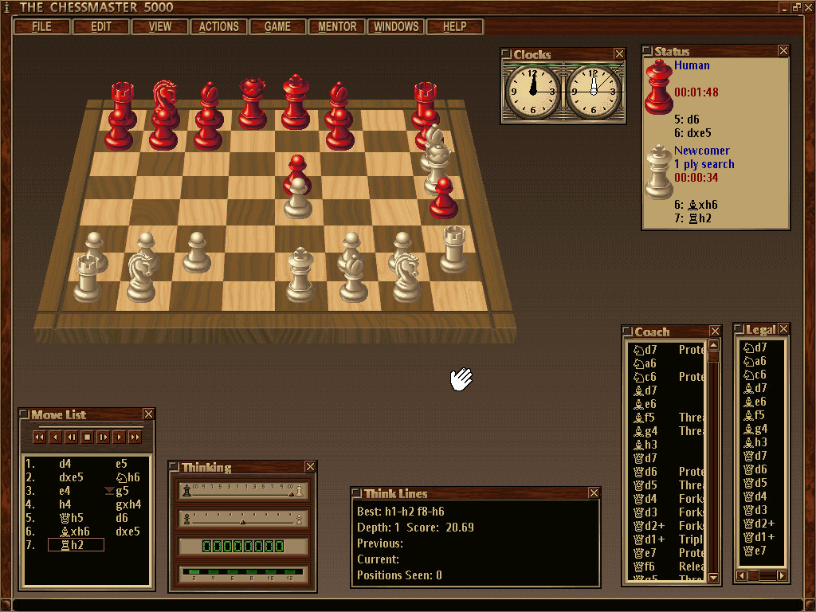Screen dimensions: 816x612
Task: Close the Think Lines window
Action: 594,492
